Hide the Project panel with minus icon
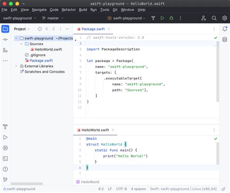The width and height of the screenshot is (230, 193). click(67, 29)
